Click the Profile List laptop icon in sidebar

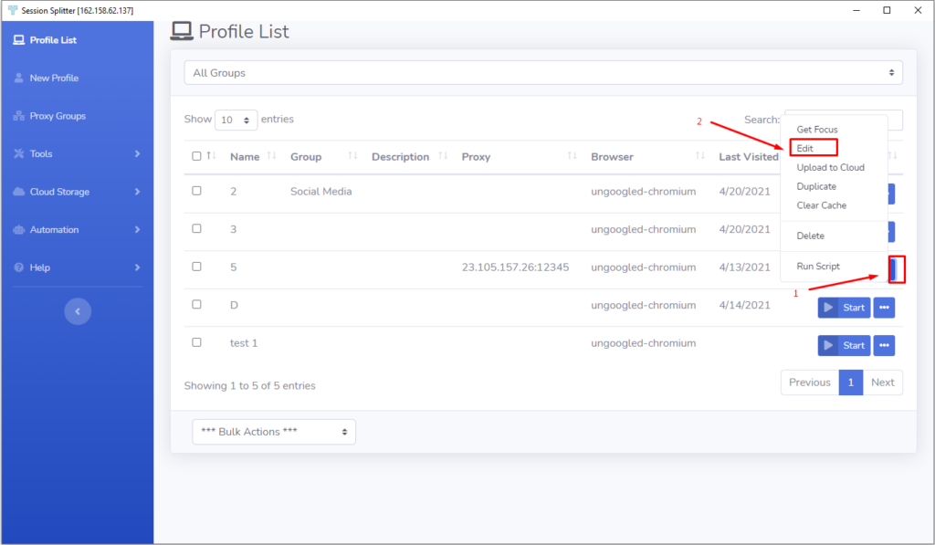coord(19,40)
